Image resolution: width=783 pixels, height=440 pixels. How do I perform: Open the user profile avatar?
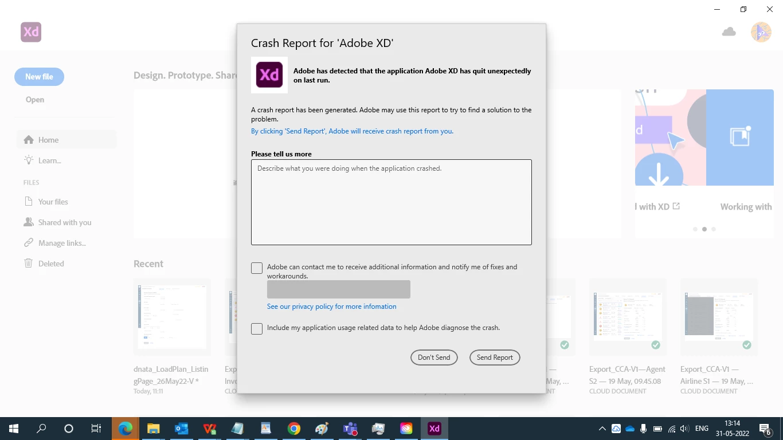[761, 32]
